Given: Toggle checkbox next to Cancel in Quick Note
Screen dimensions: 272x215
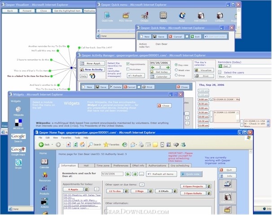Looking at the screenshot, I should tap(187, 36).
